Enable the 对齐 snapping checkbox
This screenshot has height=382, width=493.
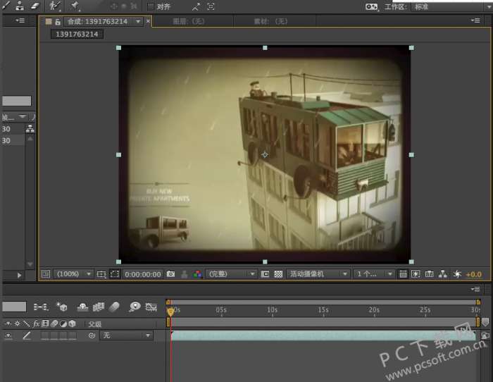tap(151, 6)
